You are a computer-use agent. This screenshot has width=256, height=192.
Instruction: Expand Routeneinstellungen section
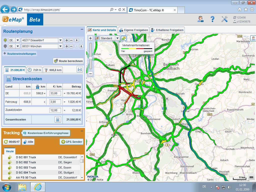click(20, 53)
